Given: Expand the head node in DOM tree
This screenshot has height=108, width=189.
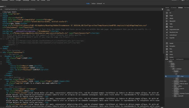Looking at the screenshot, I should pos(169,64).
